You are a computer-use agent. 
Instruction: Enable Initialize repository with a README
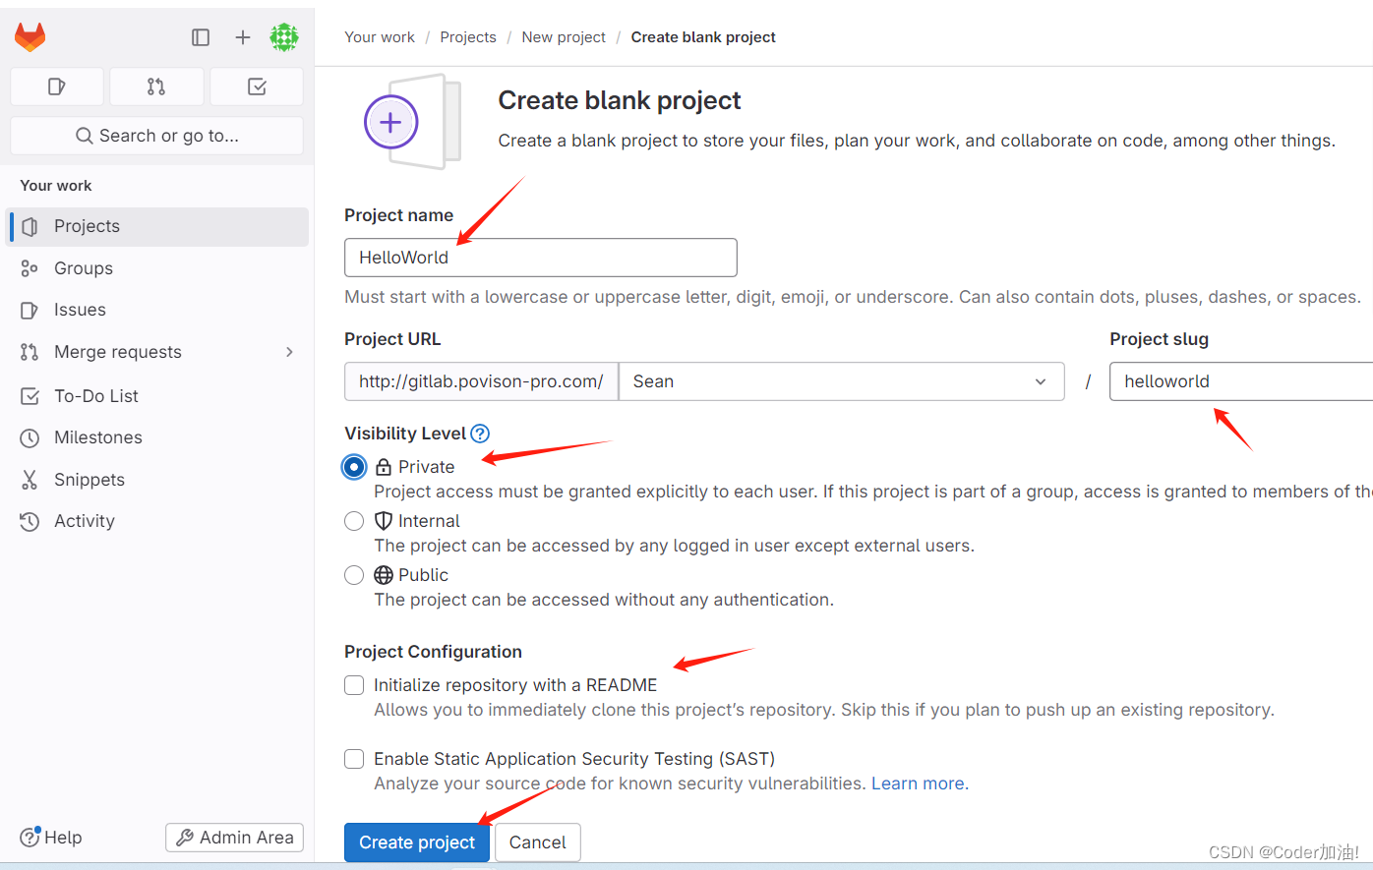tap(354, 685)
